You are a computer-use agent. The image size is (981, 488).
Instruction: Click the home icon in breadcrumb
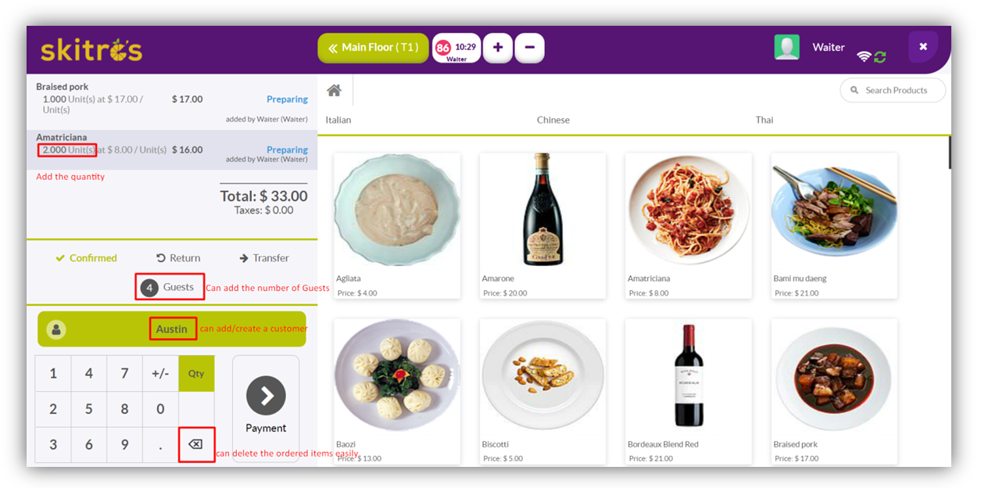pyautogui.click(x=334, y=90)
